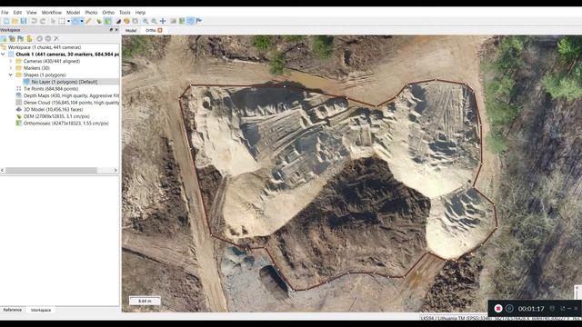
Task: Undo the last action
Action: coord(34,21)
